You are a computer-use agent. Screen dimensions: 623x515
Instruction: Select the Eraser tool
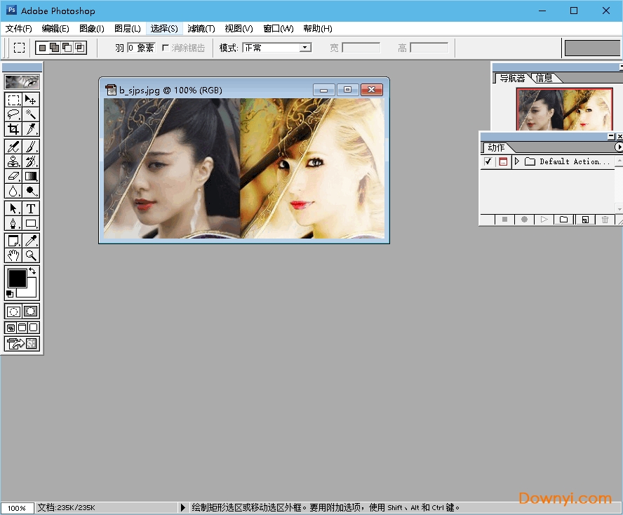tap(13, 175)
